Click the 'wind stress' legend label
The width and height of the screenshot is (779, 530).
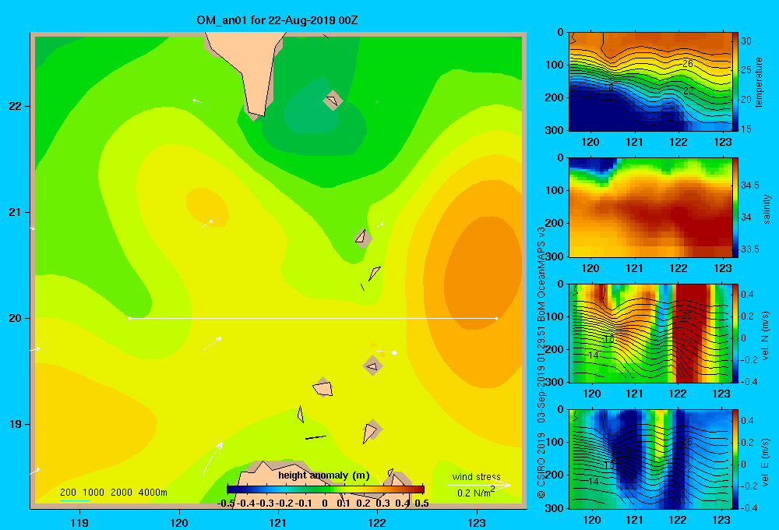[x=476, y=477]
